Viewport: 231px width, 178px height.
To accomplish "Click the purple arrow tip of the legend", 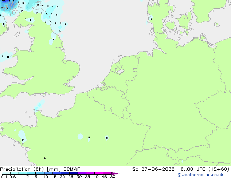I will pos(115,173).
